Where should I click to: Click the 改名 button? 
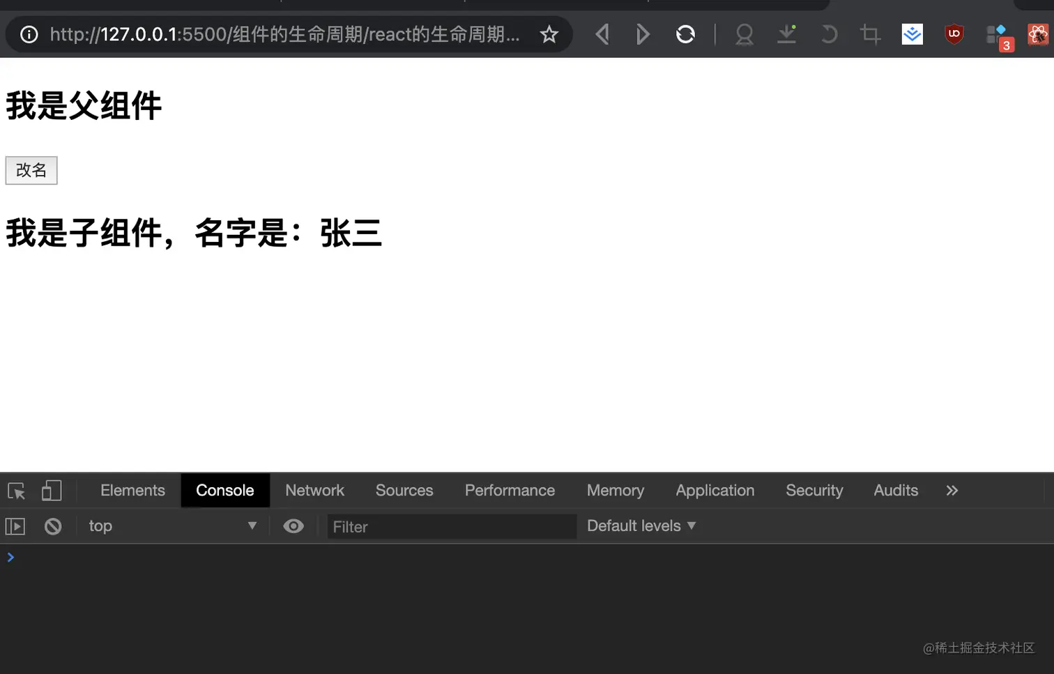tap(31, 170)
